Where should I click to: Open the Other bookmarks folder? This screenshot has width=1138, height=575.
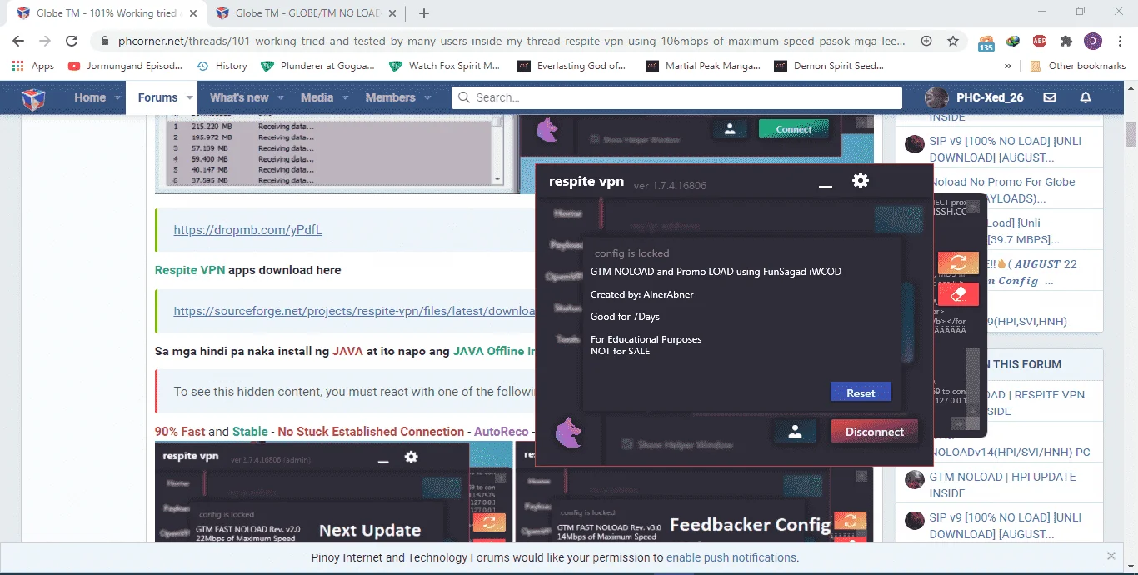[1077, 66]
